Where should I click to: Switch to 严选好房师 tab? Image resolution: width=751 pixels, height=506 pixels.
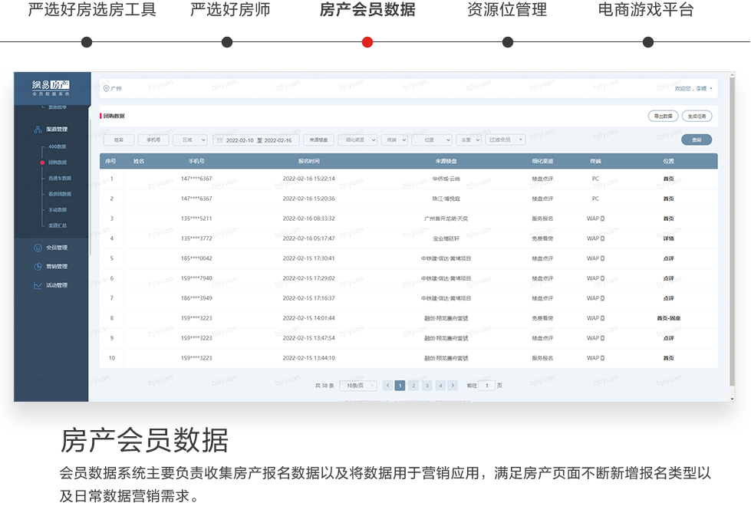click(230, 9)
